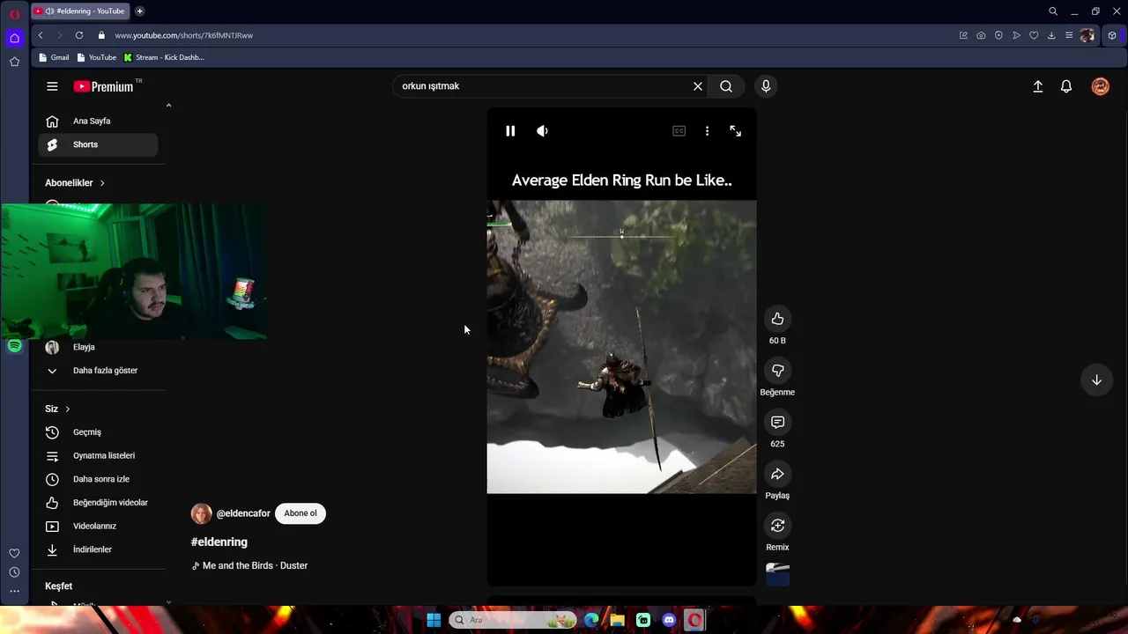Open Opera sidebar history clock icon

click(14, 572)
